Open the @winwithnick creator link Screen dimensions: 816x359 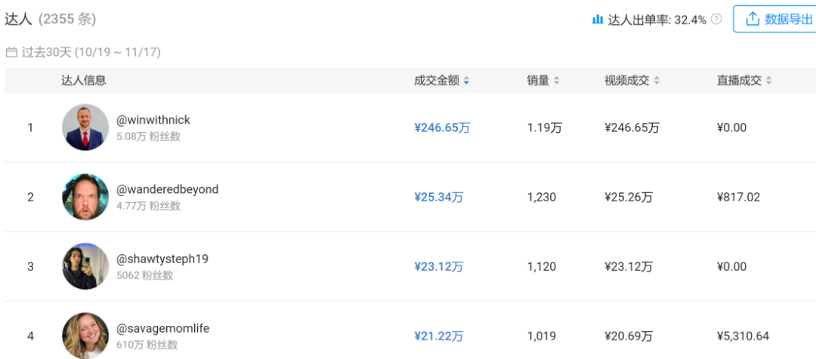153,120
